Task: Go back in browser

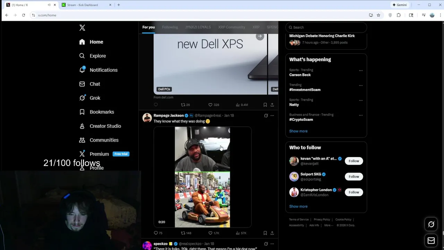Action: 7,15
